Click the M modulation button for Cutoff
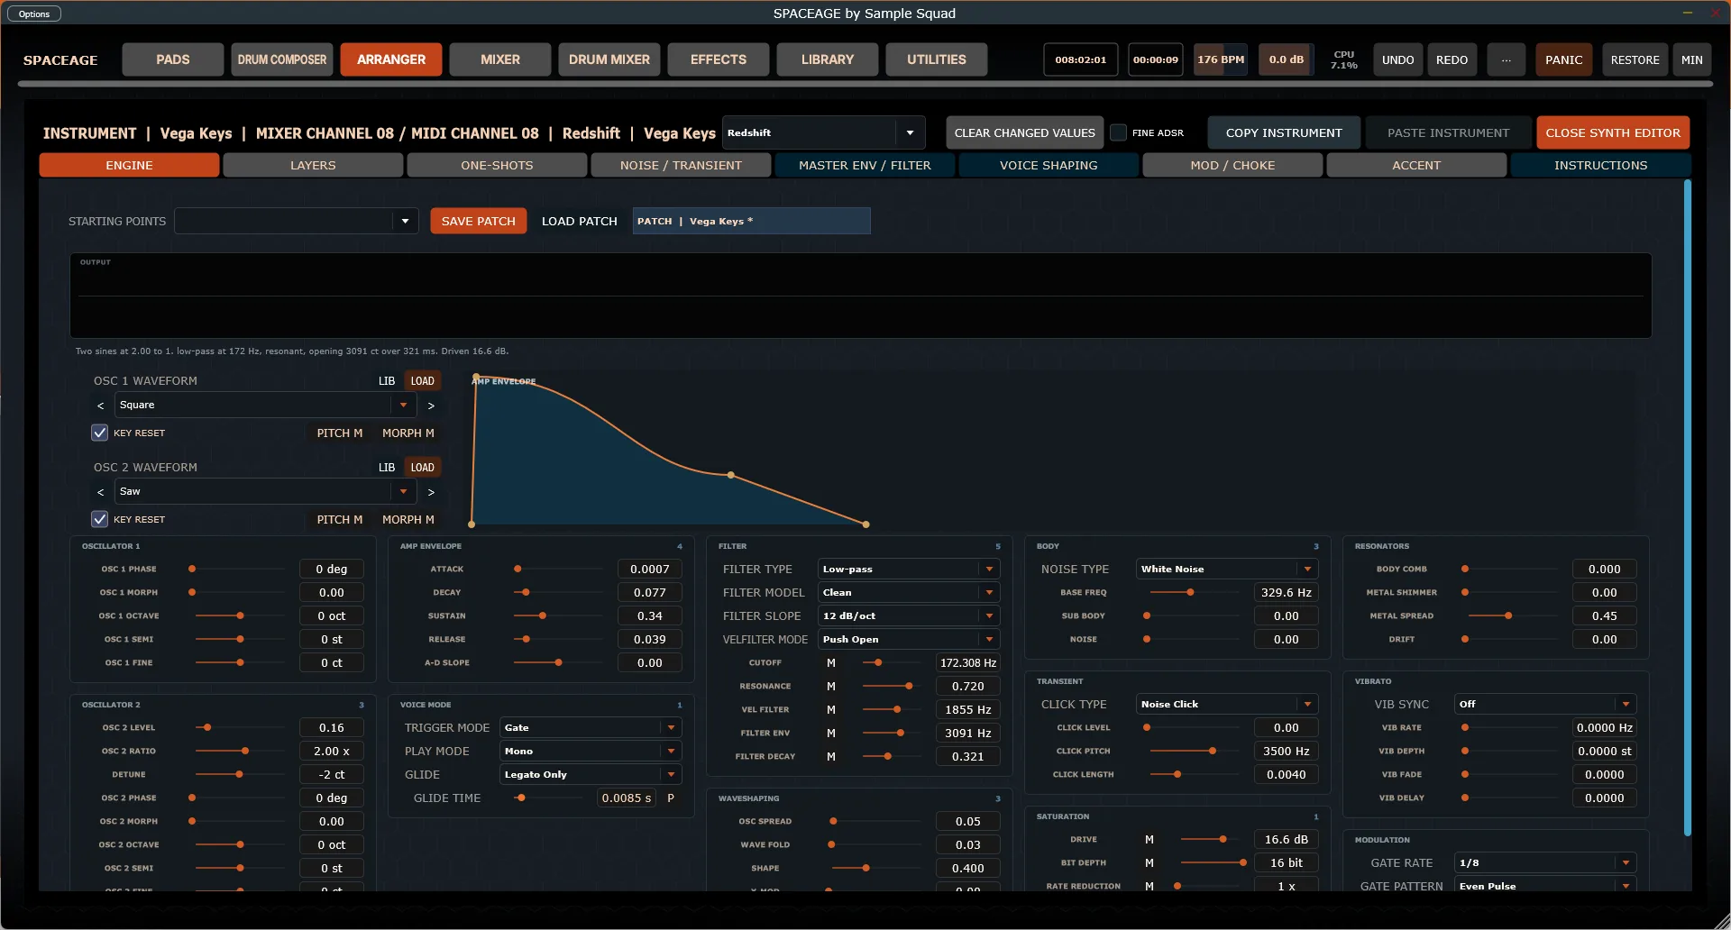Image resolution: width=1731 pixels, height=930 pixels. point(831,663)
